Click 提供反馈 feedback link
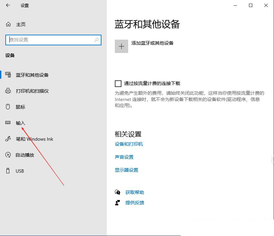274x236 pixels. (x=134, y=203)
